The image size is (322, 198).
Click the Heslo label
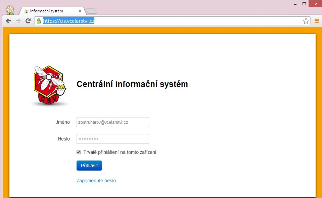pos(64,139)
